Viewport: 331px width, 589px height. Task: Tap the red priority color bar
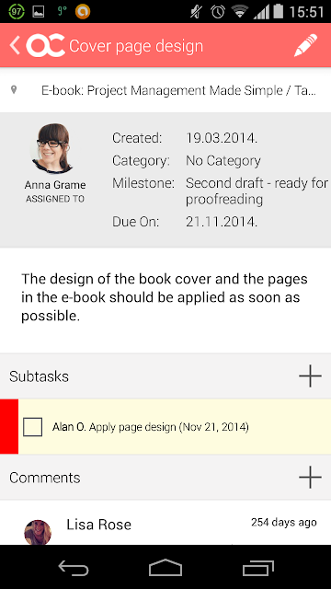point(9,426)
